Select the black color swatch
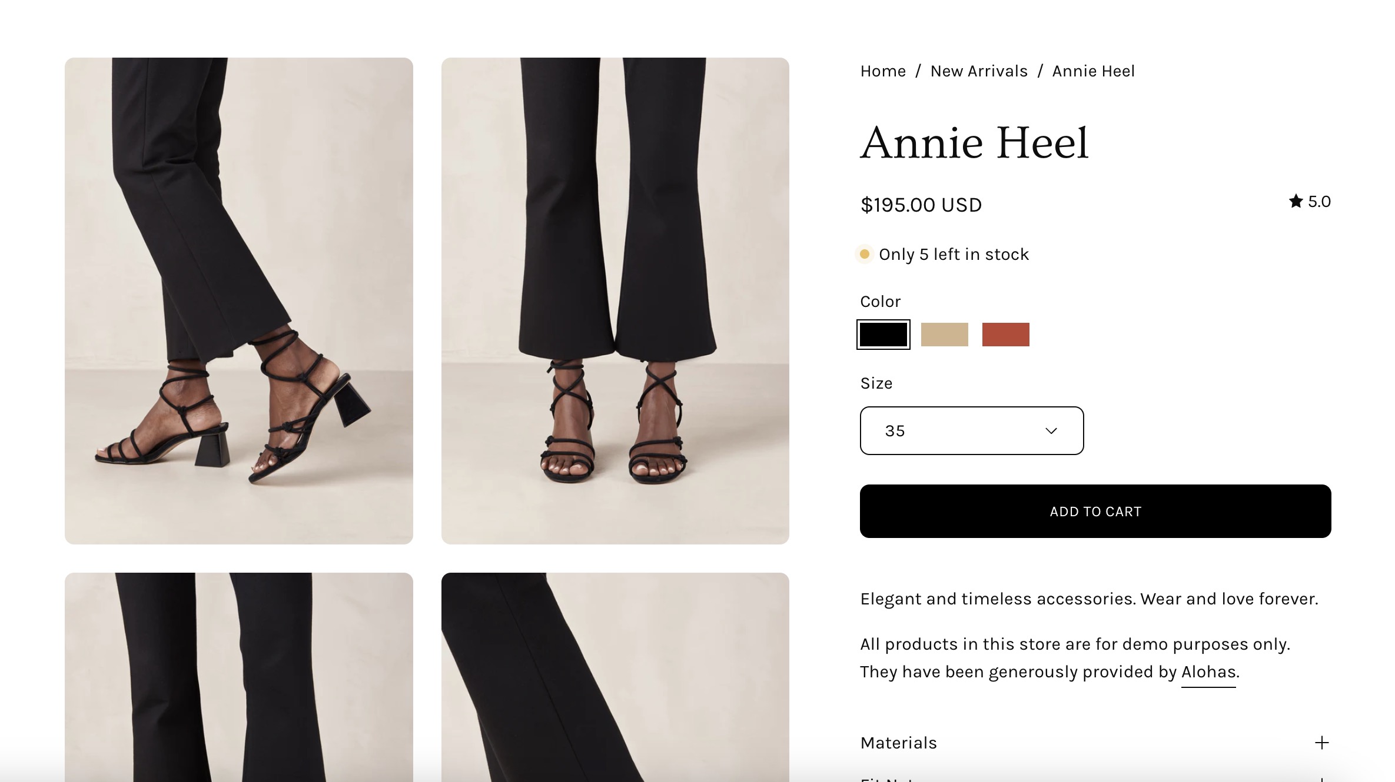The width and height of the screenshot is (1395, 782). 883,335
